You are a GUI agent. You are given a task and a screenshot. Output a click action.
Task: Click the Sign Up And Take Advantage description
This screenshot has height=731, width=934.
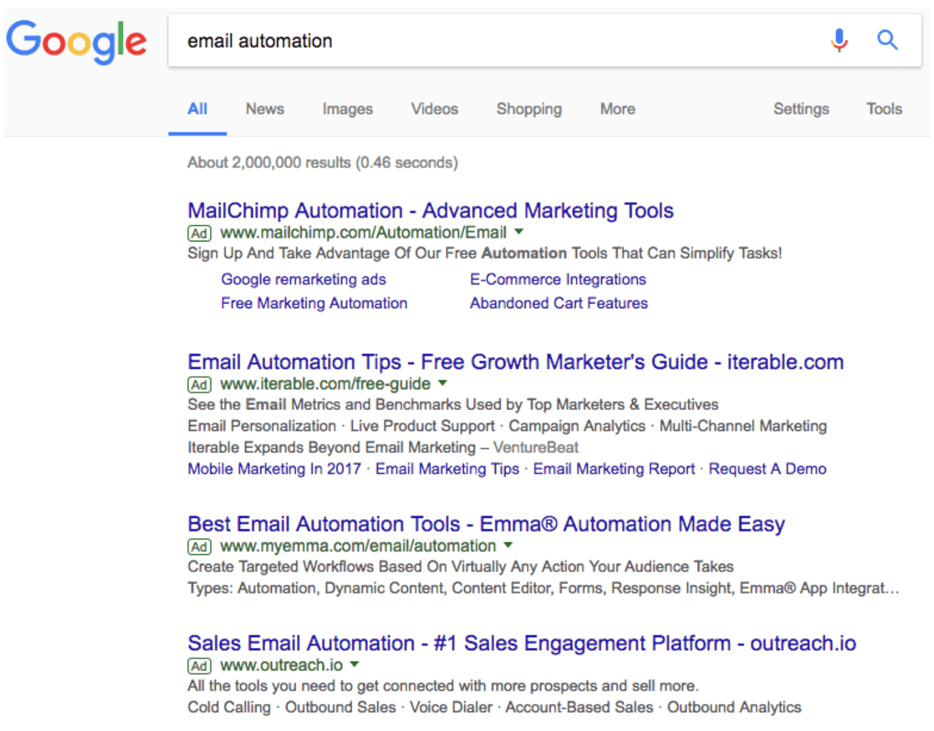click(485, 254)
